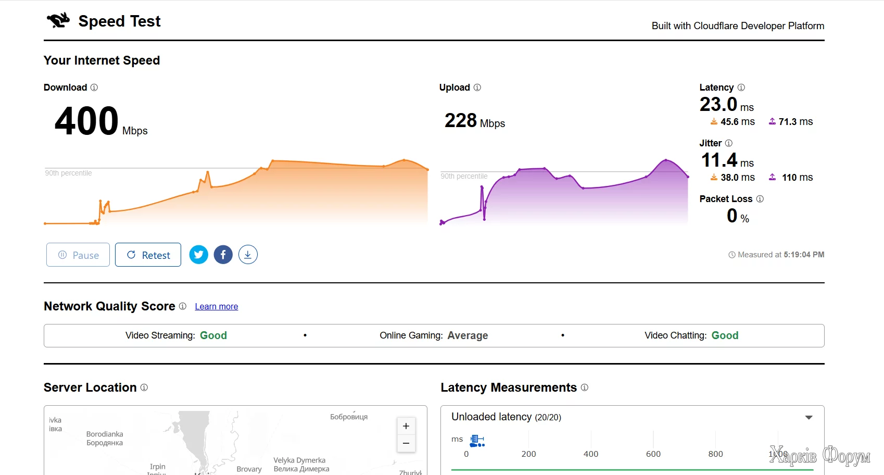This screenshot has width=884, height=475.
Task: Pause the speed test
Action: click(78, 255)
